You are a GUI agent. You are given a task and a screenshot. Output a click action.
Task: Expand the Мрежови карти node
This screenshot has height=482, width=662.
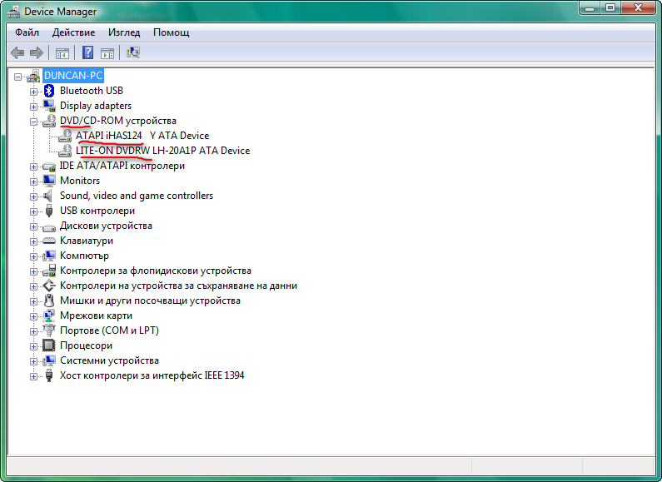[x=34, y=316]
